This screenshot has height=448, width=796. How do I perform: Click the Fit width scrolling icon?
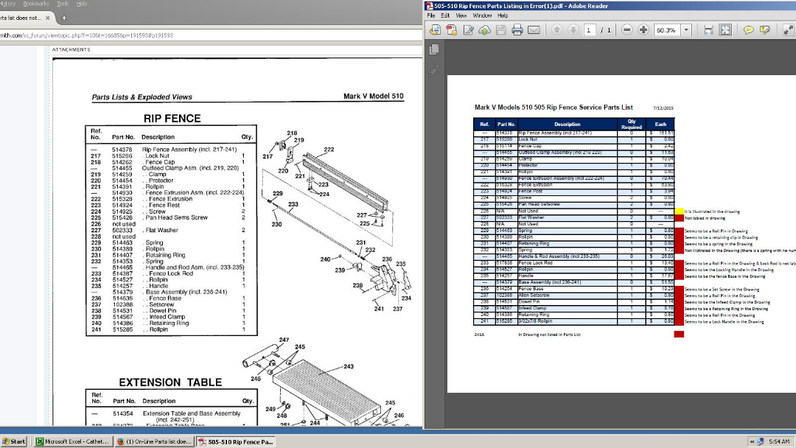point(709,30)
